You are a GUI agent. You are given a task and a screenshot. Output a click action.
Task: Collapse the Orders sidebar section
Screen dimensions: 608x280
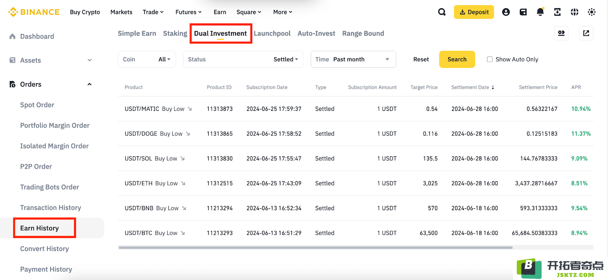(x=90, y=84)
